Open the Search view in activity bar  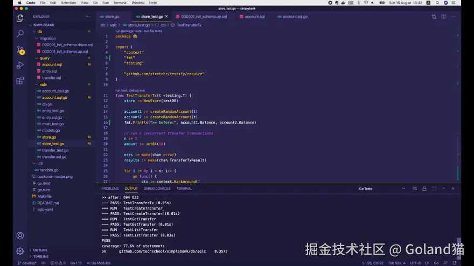20,33
